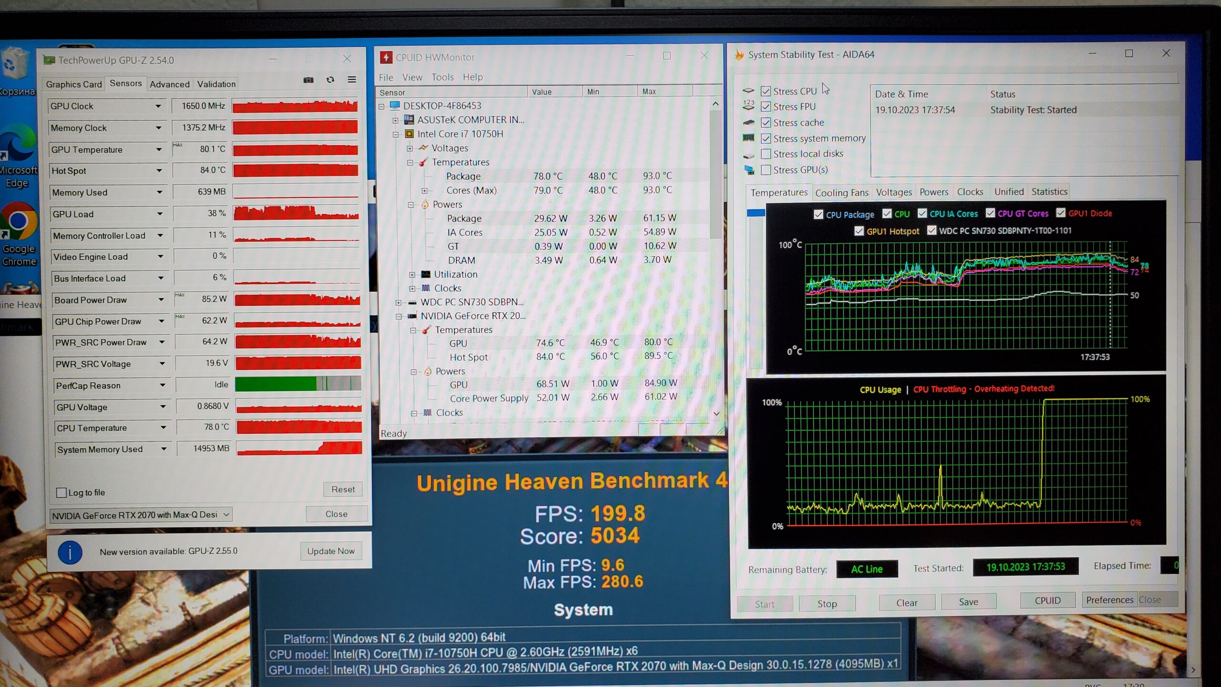Click the GPU-Z Reset button
This screenshot has height=687, width=1221.
(343, 489)
